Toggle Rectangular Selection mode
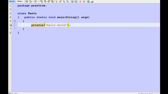The image size is (168, 94). click(x=56, y=1)
